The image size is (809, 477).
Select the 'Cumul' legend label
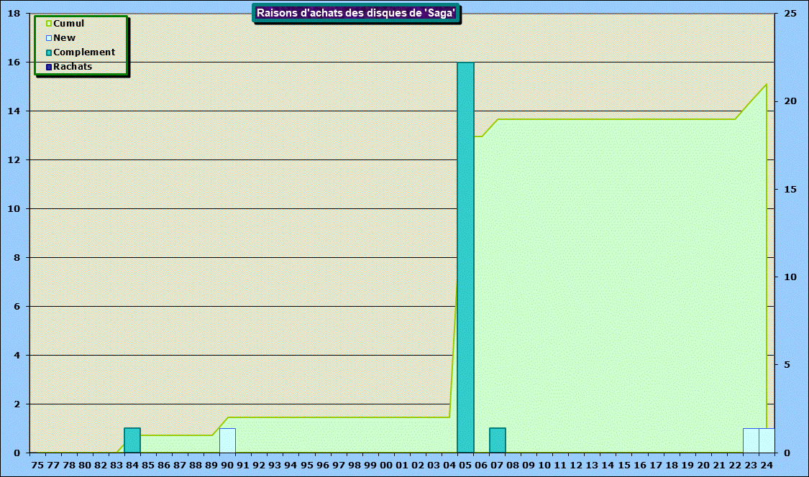pyautogui.click(x=69, y=24)
